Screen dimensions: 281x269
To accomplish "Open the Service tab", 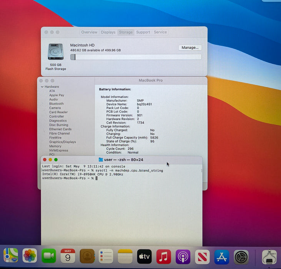I will click(160, 32).
